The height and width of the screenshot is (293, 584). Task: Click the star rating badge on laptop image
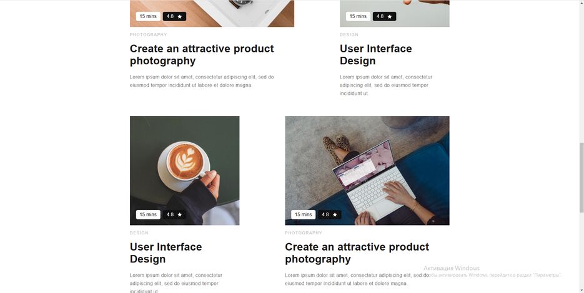pos(330,214)
